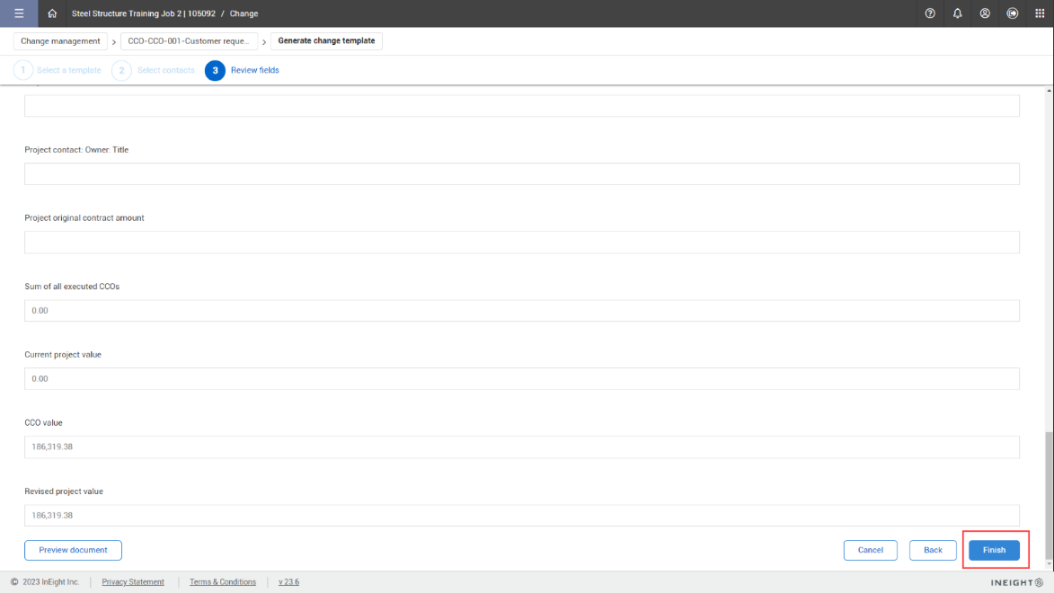The height and width of the screenshot is (593, 1054).
Task: Go to step 1 Select a template
Action: click(23, 70)
